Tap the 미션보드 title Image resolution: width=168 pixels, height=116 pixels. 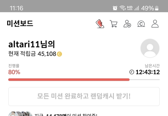(x=20, y=23)
